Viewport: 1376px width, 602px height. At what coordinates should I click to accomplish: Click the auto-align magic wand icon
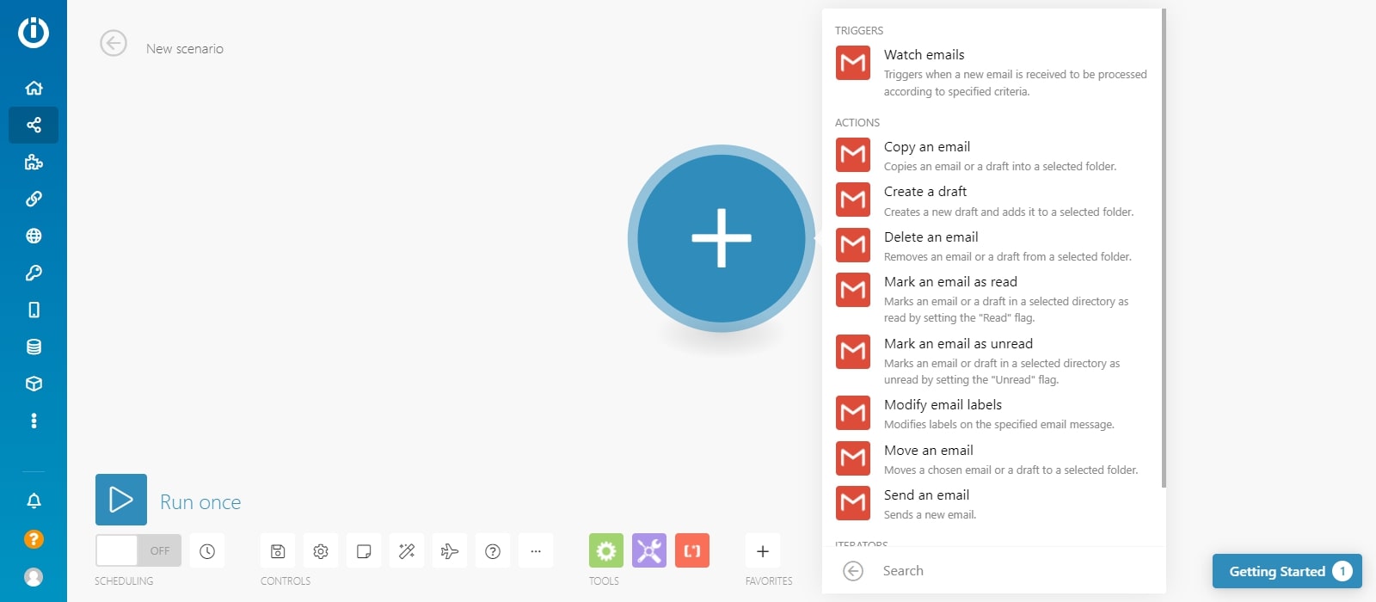point(407,551)
